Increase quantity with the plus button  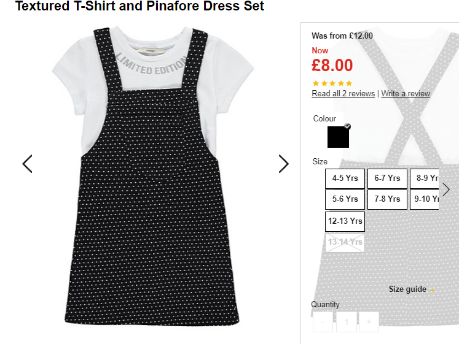click(x=369, y=322)
